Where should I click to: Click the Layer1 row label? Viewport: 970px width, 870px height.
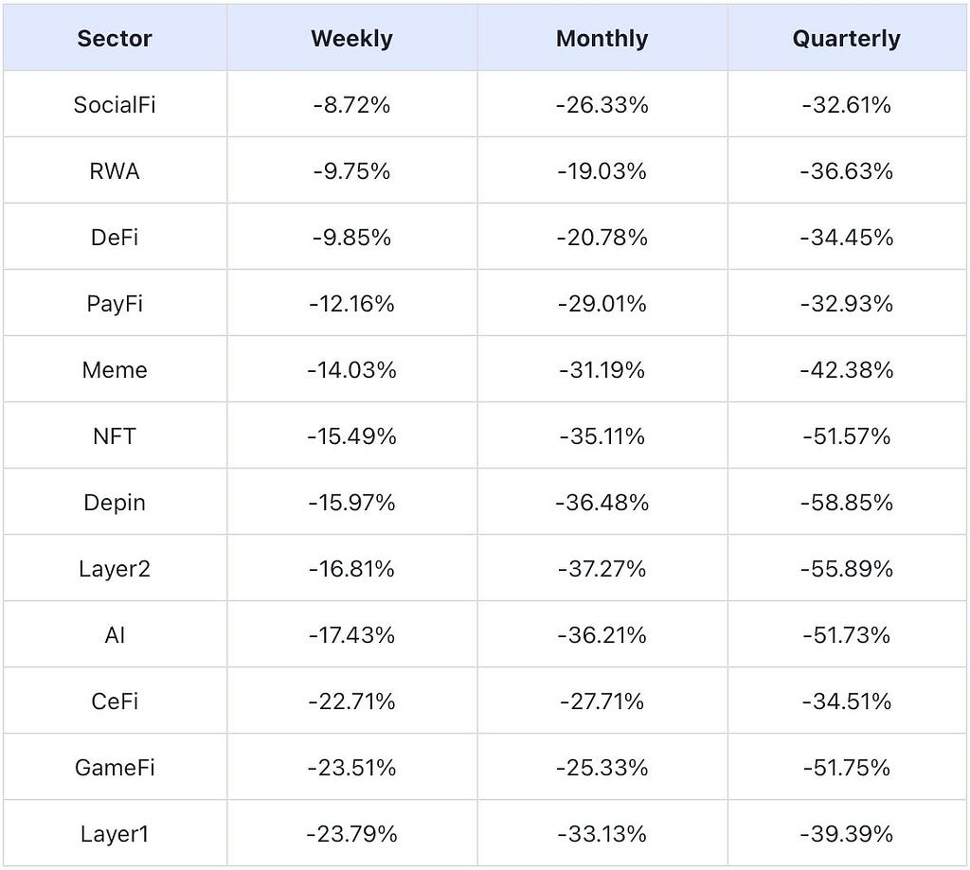pyautogui.click(x=115, y=833)
